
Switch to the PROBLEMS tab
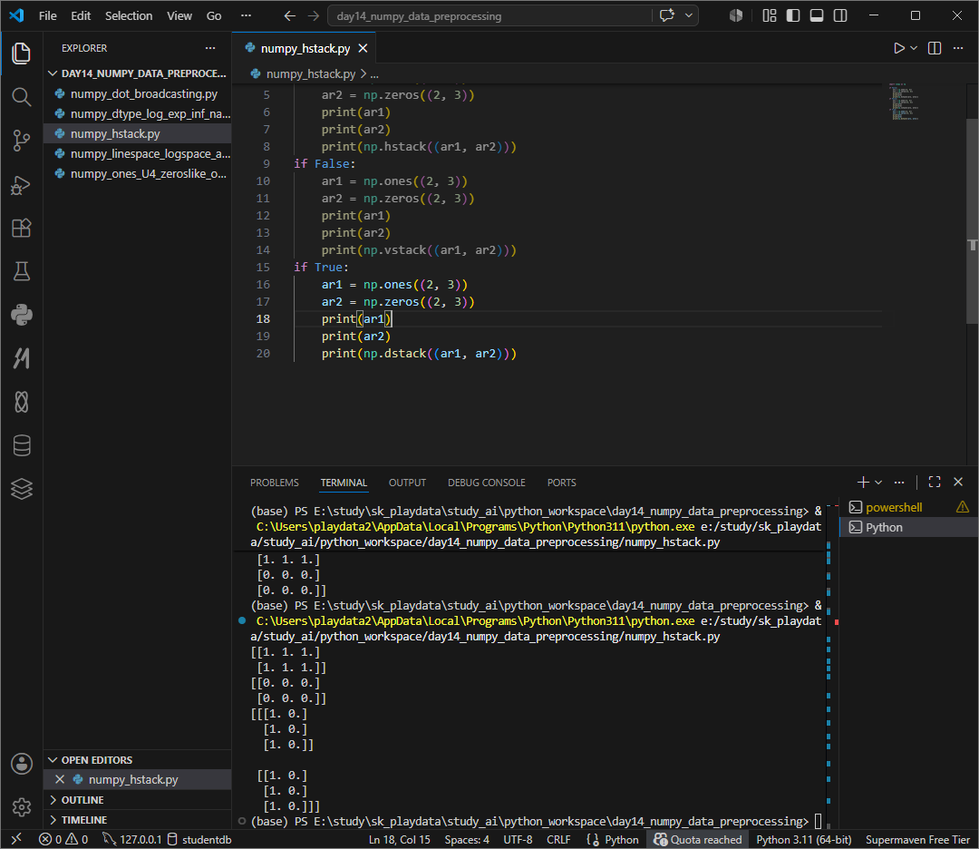click(274, 483)
